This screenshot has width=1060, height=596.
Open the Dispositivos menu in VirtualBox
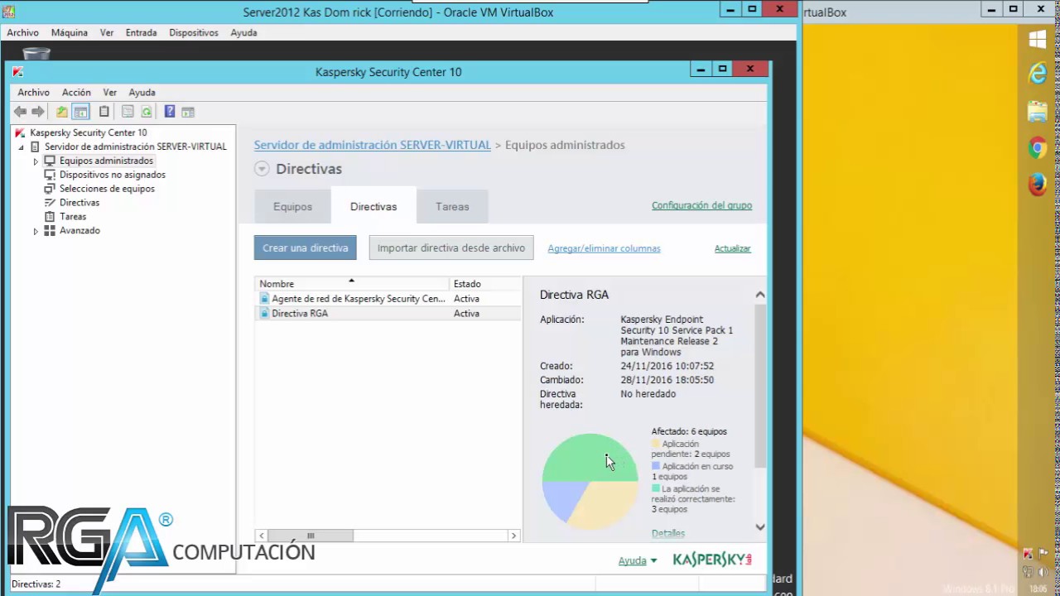click(x=194, y=33)
